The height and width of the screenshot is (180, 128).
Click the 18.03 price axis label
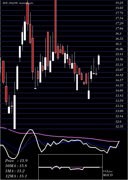[119, 8]
